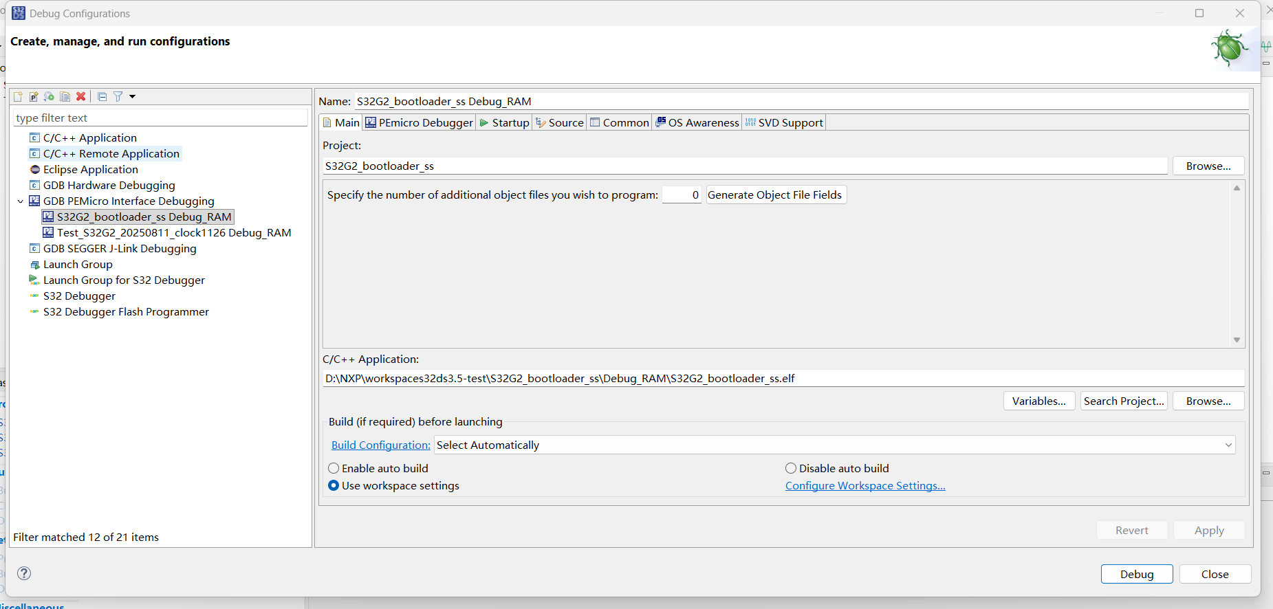Image resolution: width=1273 pixels, height=609 pixels.
Task: Click the Close button at bottom
Action: coord(1215,575)
